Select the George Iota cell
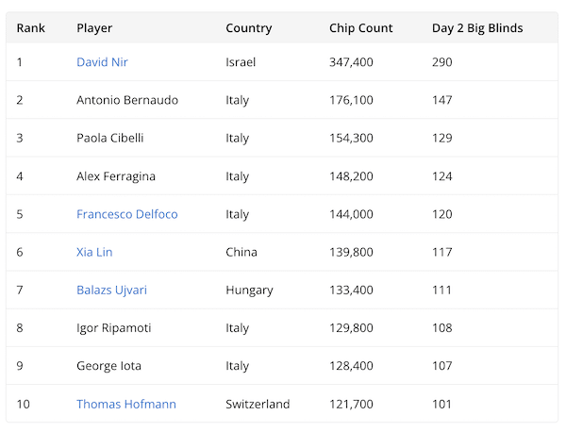This screenshot has height=432, width=566. click(x=108, y=366)
